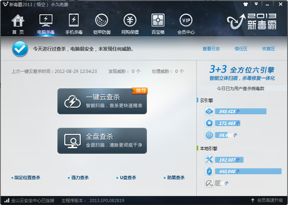Viewport: 288px width, 205px height.
Task: Click the Avira-style engine icon beside 56
Action: [x=209, y=183]
